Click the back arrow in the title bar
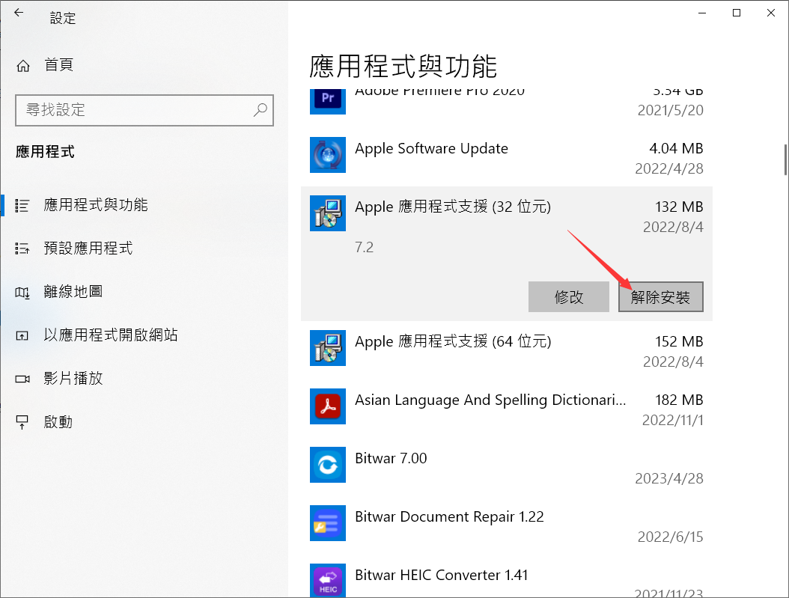This screenshot has height=598, width=789. click(19, 13)
